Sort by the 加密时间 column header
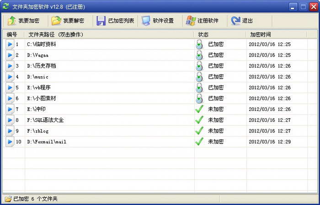Screen dimensions: 320x205 coord(277,34)
